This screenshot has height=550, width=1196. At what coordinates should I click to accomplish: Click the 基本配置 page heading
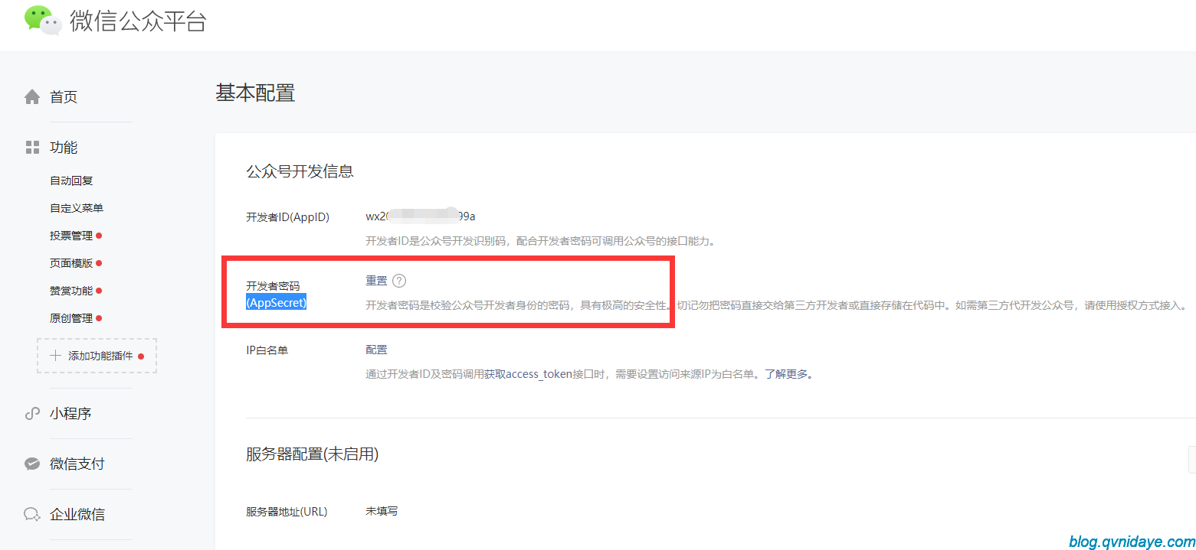255,93
